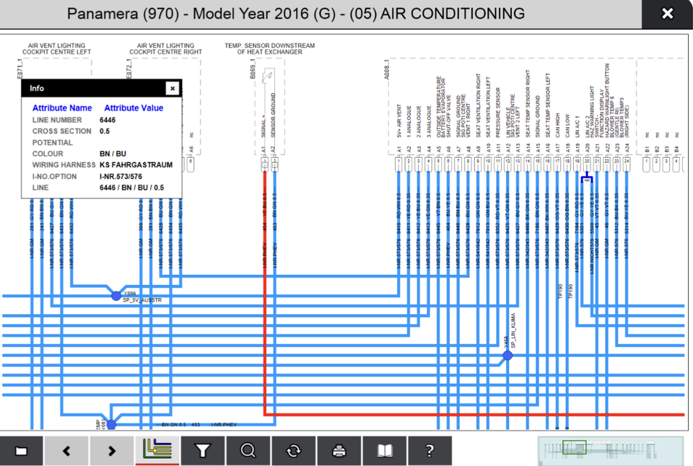The image size is (693, 466).
Task: Open the filter funnel tool
Action: 203,451
